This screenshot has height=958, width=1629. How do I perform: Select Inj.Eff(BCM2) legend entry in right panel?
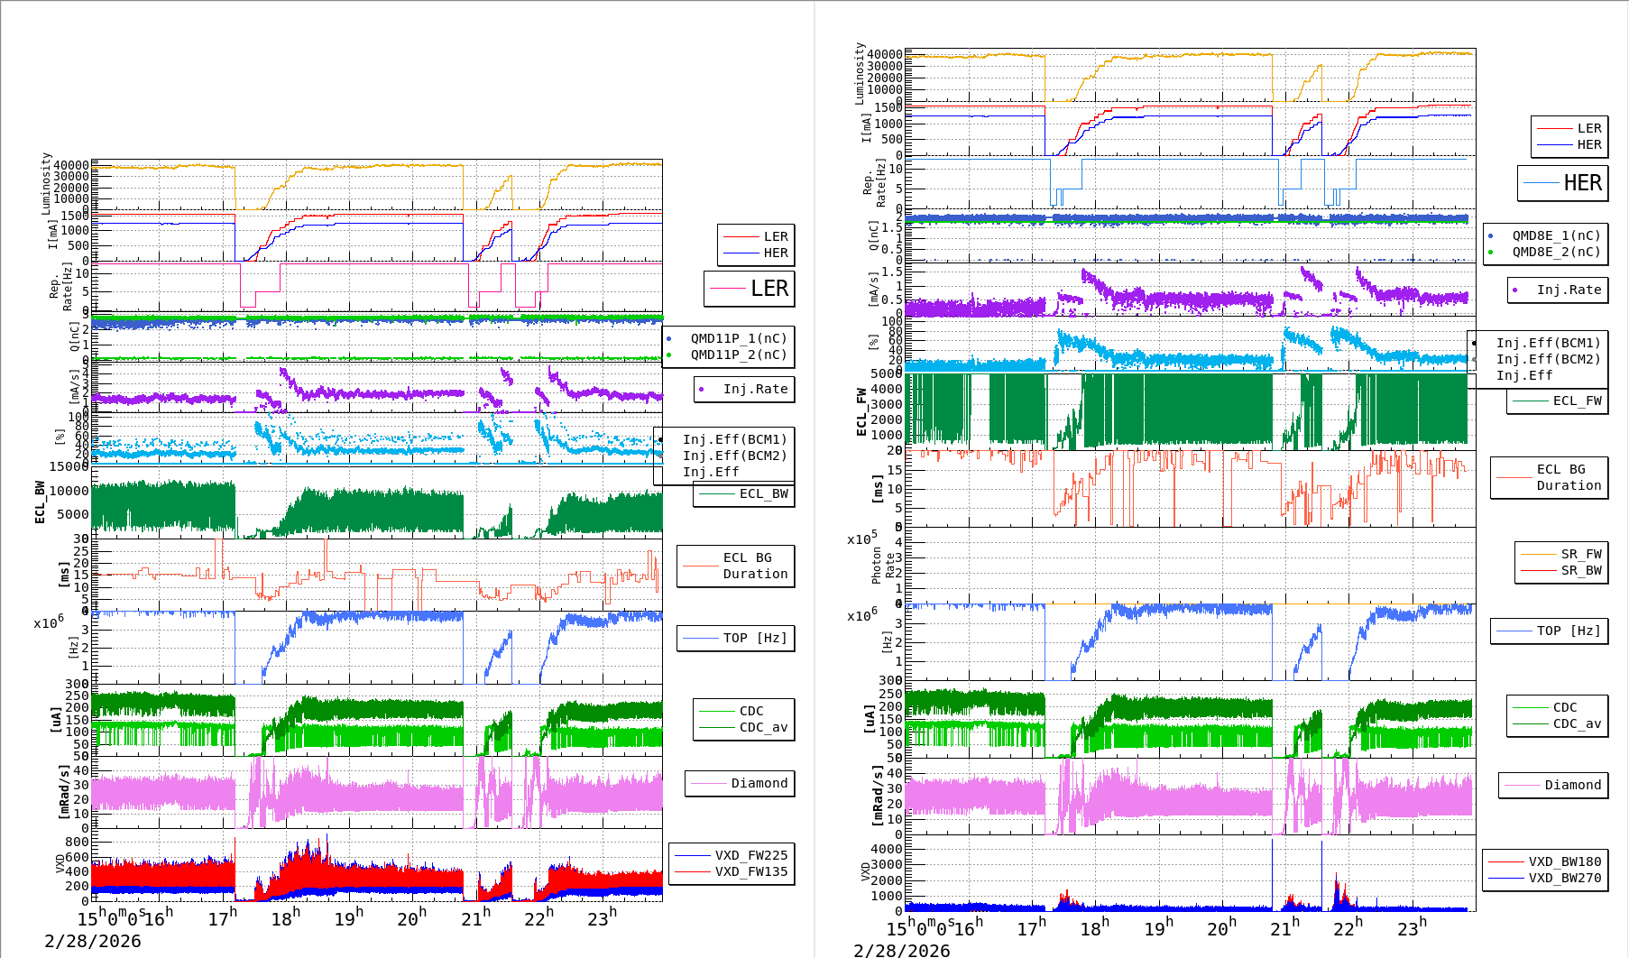1548,359
